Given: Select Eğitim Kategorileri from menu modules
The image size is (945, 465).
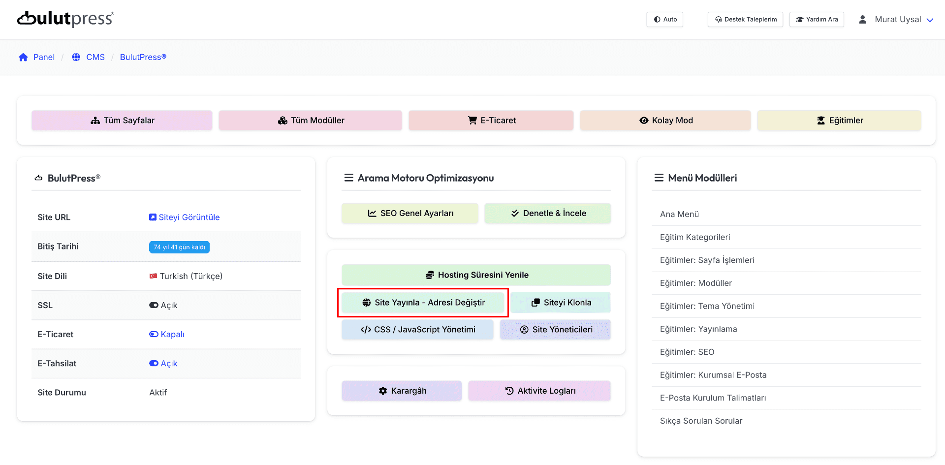Looking at the screenshot, I should click(694, 237).
